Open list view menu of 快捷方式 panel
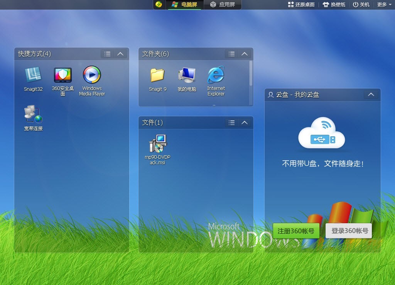The image size is (395, 285). click(108, 54)
